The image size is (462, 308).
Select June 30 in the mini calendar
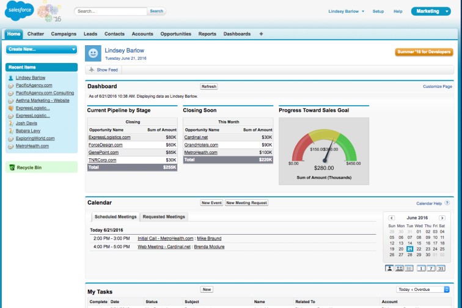point(428,255)
